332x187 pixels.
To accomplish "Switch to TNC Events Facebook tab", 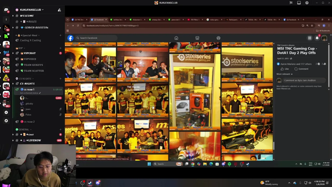I will click(x=79, y=19).
